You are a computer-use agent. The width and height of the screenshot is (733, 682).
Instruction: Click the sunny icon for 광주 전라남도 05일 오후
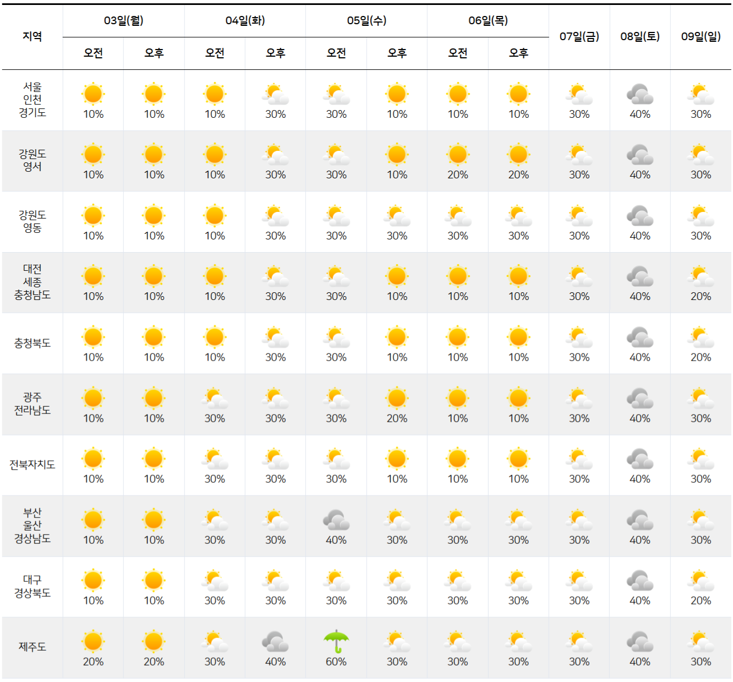click(397, 398)
